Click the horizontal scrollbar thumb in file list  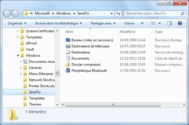click(113, 105)
